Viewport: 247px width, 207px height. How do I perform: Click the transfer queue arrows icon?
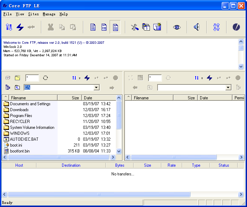tap(216, 27)
